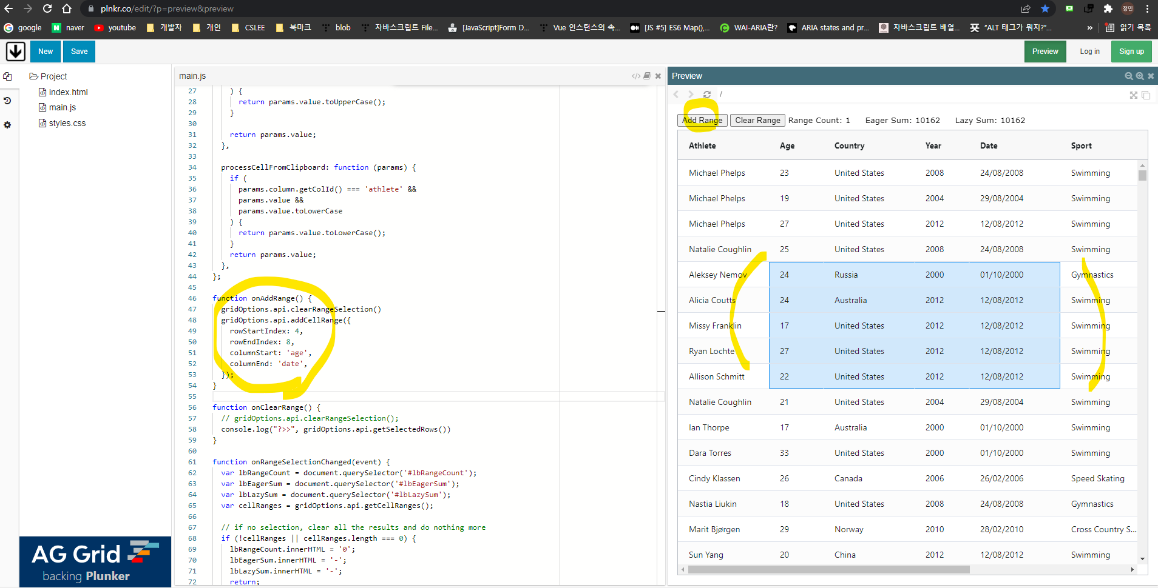This screenshot has width=1158, height=588.
Task: Click the address bar URL
Action: click(x=167, y=8)
